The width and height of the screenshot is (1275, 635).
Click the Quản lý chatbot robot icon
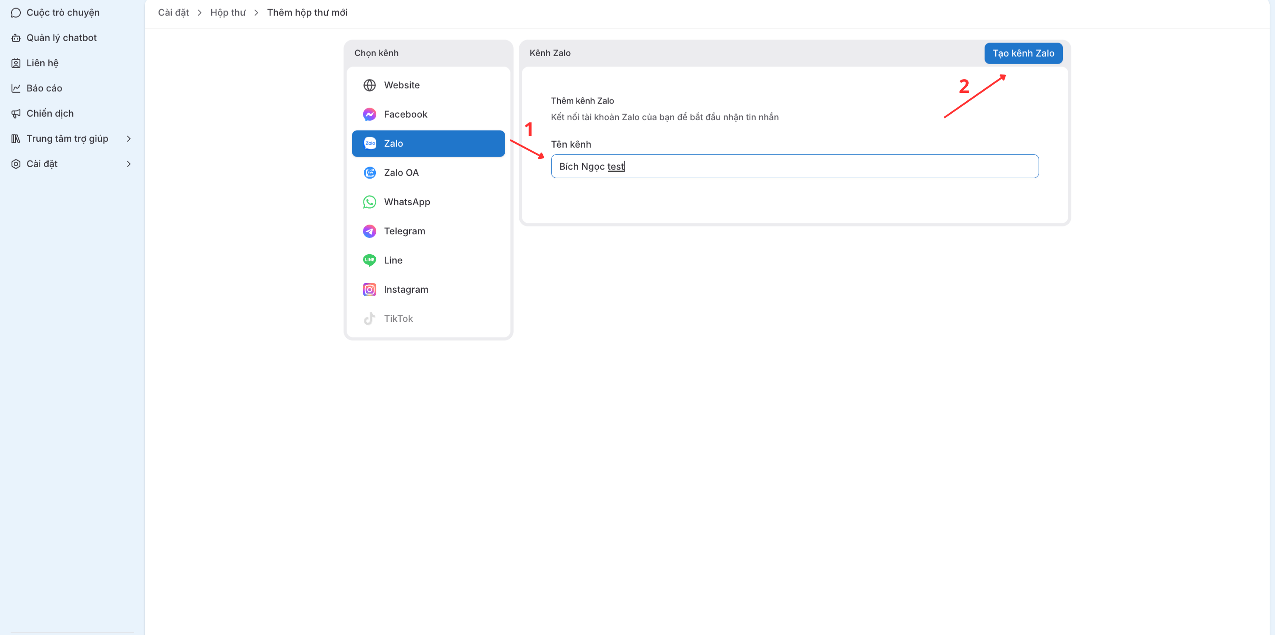[x=16, y=38]
